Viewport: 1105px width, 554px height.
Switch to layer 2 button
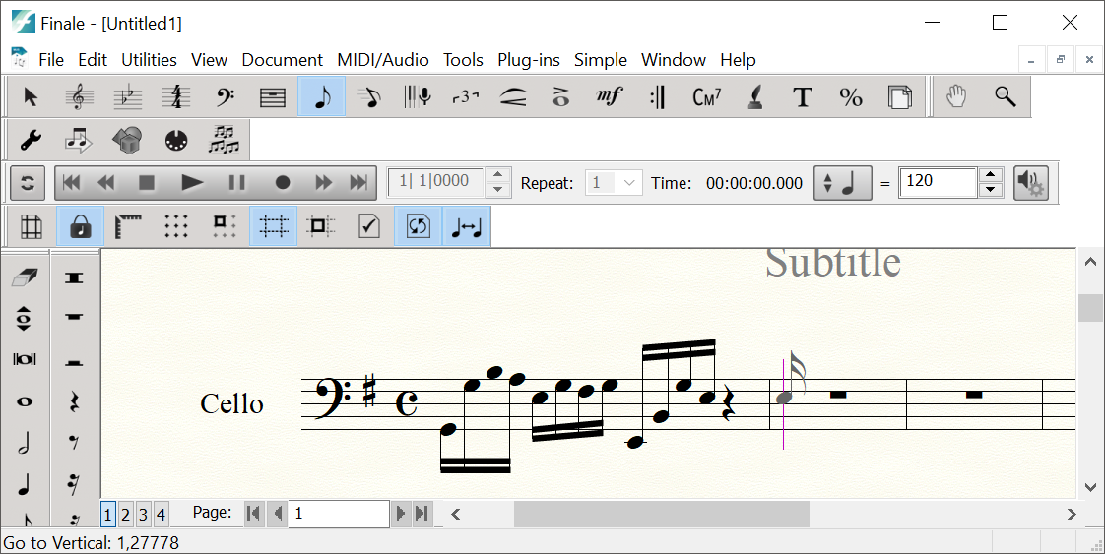click(125, 514)
